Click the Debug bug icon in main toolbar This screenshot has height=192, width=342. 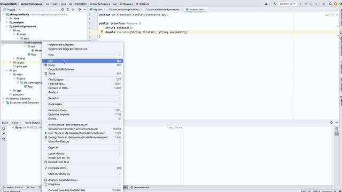tap(306, 4)
